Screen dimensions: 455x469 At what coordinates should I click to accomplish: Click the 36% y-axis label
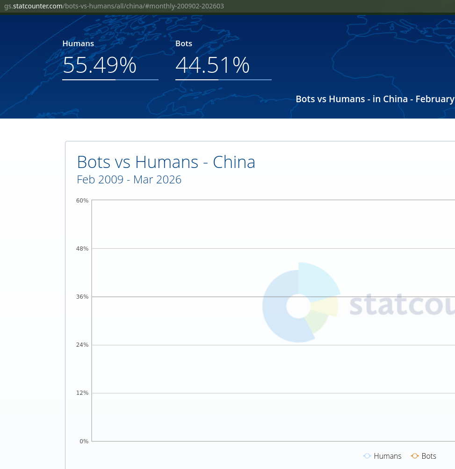click(82, 297)
